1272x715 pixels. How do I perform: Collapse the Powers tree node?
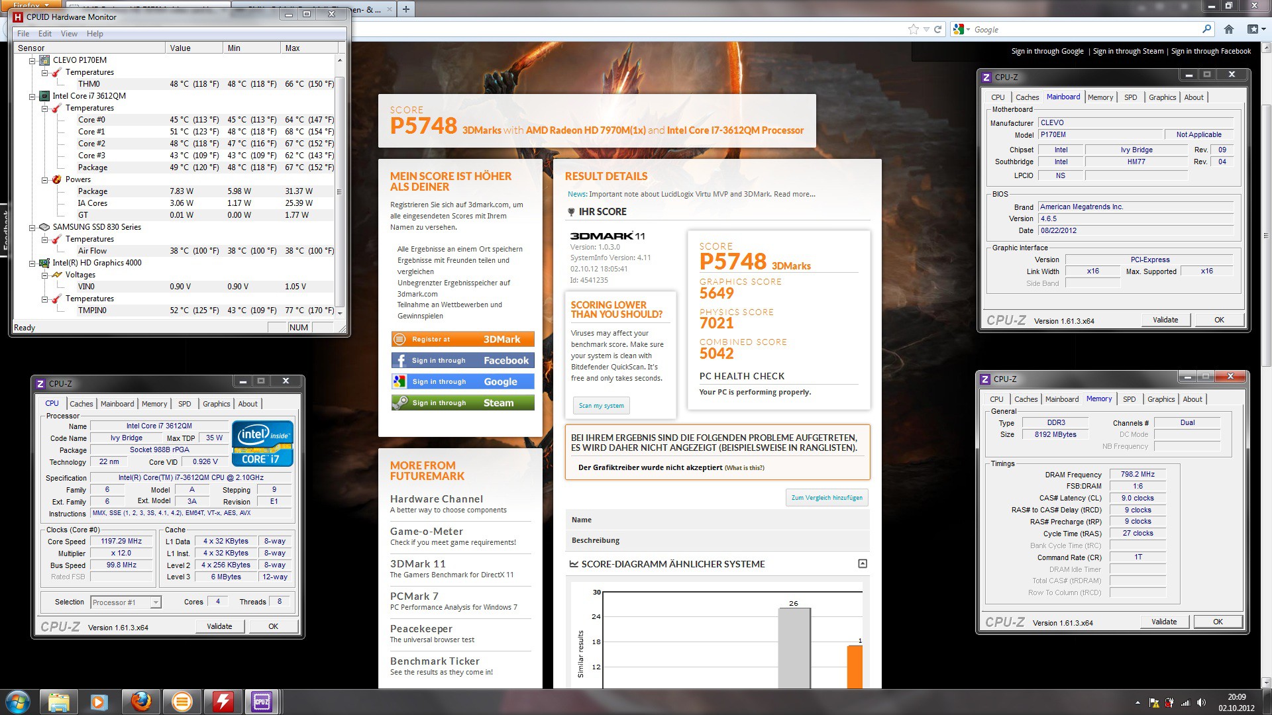point(44,179)
